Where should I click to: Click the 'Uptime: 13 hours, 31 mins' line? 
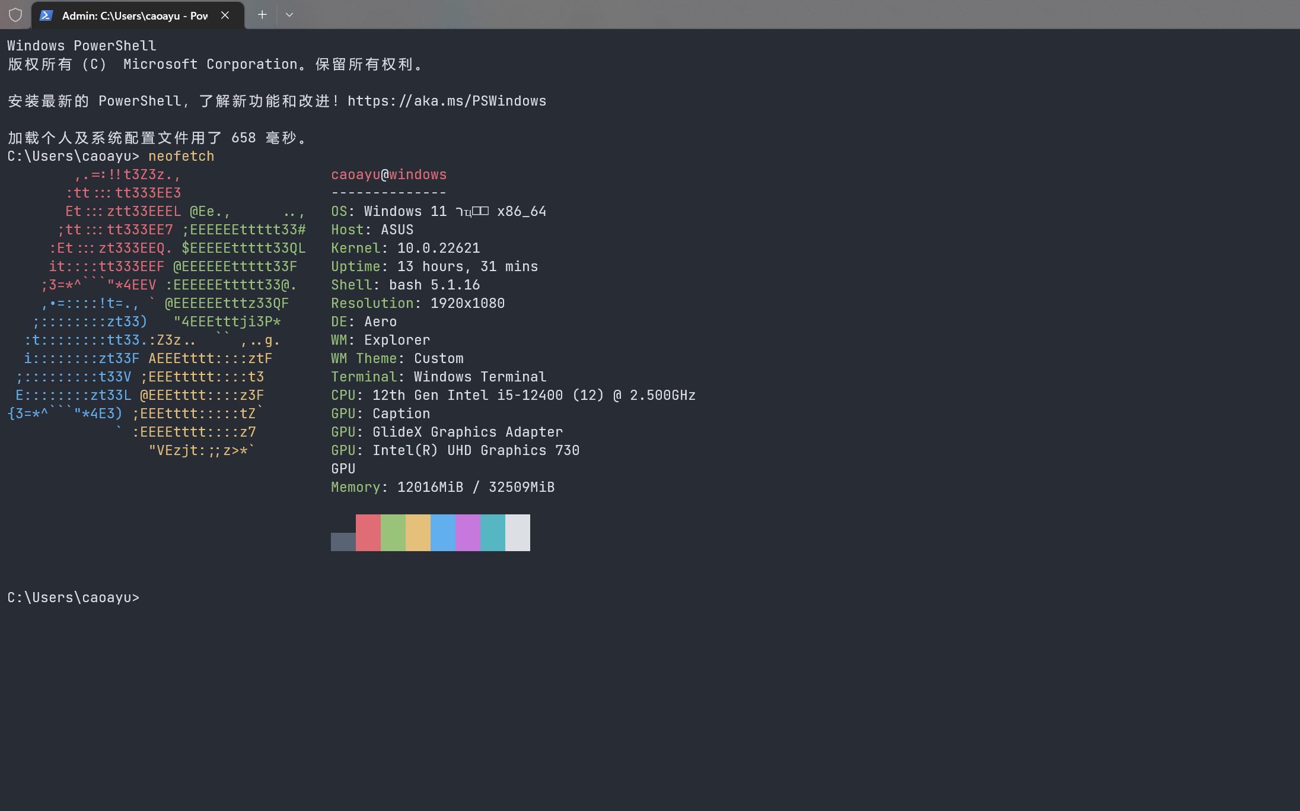(435, 266)
